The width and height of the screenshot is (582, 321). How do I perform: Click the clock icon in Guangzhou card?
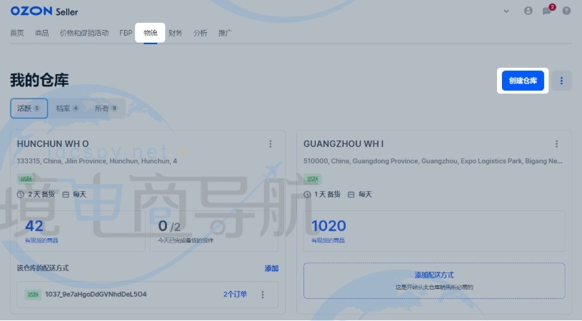pyautogui.click(x=307, y=195)
